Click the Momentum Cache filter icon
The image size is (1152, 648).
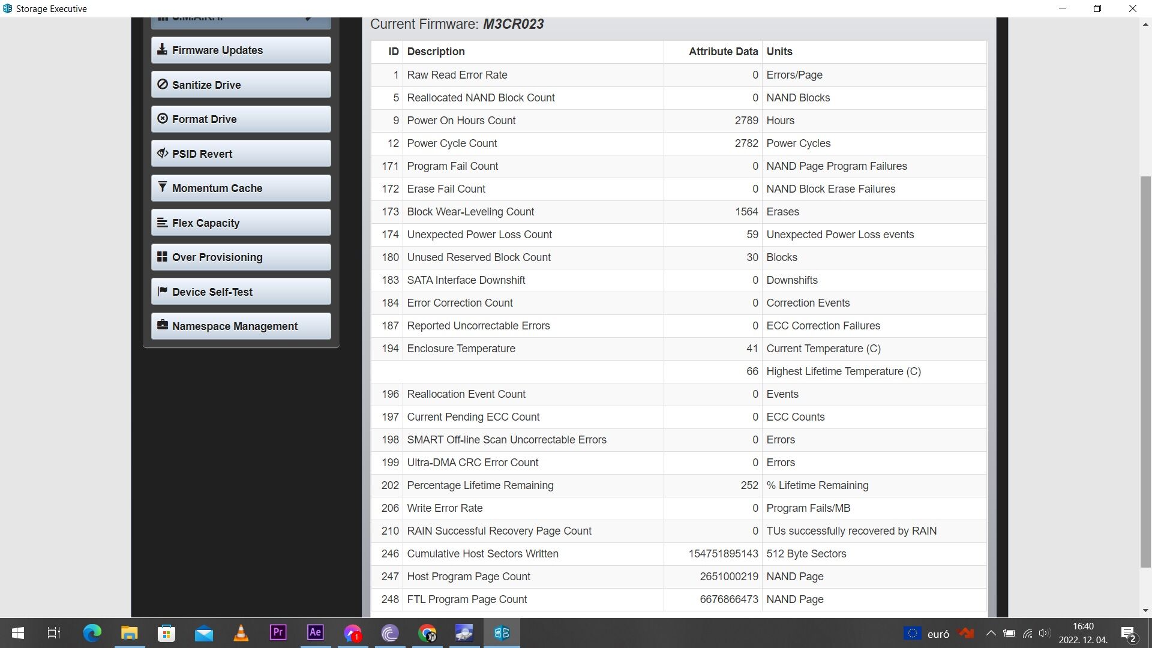(162, 187)
